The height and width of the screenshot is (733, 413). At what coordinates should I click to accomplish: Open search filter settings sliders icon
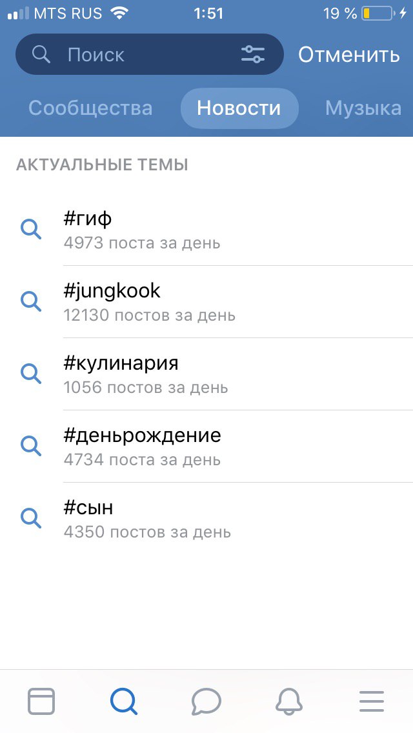(x=253, y=55)
